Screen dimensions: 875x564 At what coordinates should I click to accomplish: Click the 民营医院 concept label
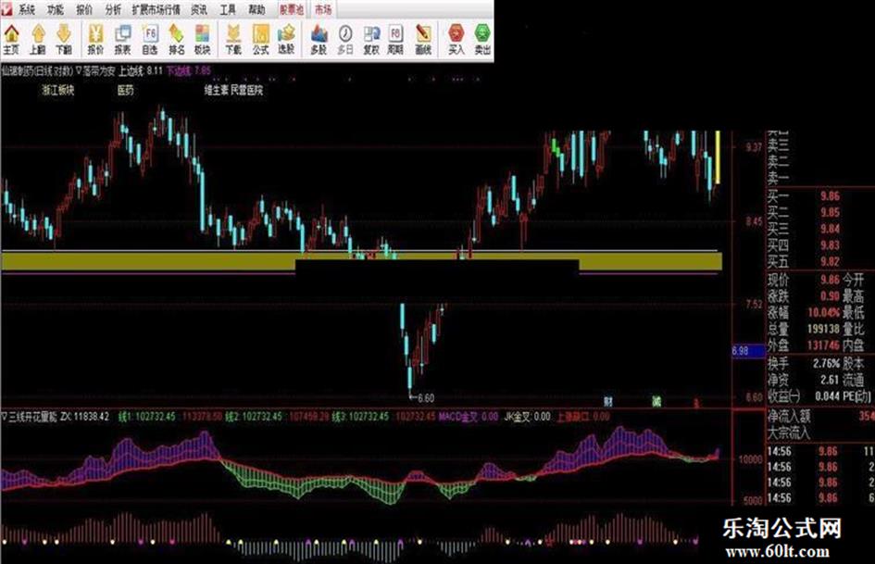[x=246, y=90]
